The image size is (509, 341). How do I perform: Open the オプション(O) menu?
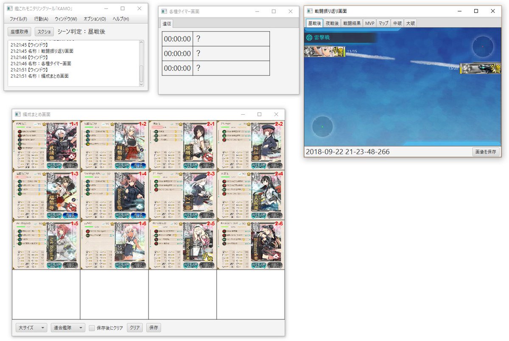tap(95, 19)
